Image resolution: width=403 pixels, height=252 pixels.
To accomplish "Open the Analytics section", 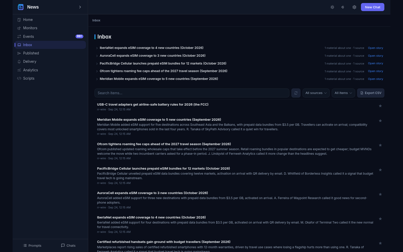I will pos(50,70).
